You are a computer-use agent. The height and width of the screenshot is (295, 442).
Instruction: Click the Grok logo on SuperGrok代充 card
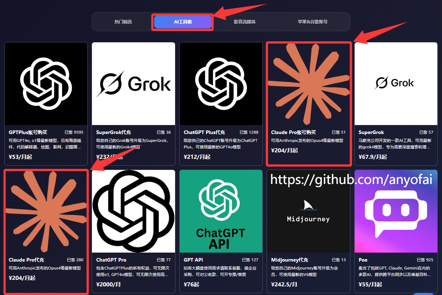coord(133,84)
